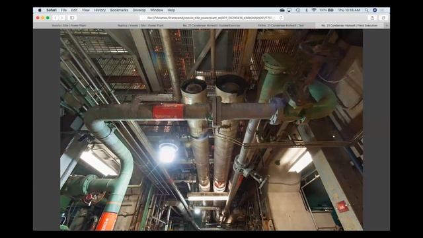Open the View menu
Image resolution: width=423 pixels, height=238 pixels.
[x=85, y=10]
